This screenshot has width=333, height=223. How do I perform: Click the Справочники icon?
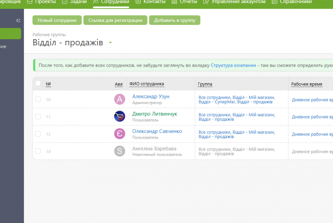pos(275,2)
